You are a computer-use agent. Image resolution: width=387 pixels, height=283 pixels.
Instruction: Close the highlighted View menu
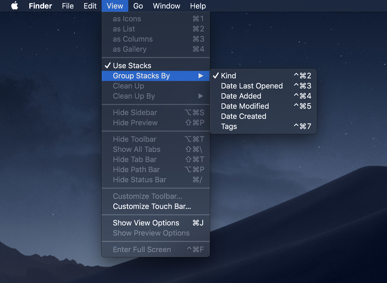click(x=115, y=6)
